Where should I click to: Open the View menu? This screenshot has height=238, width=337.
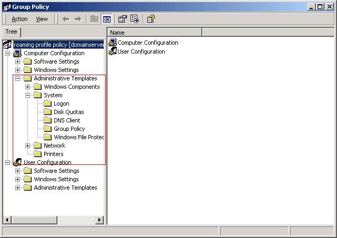[42, 19]
